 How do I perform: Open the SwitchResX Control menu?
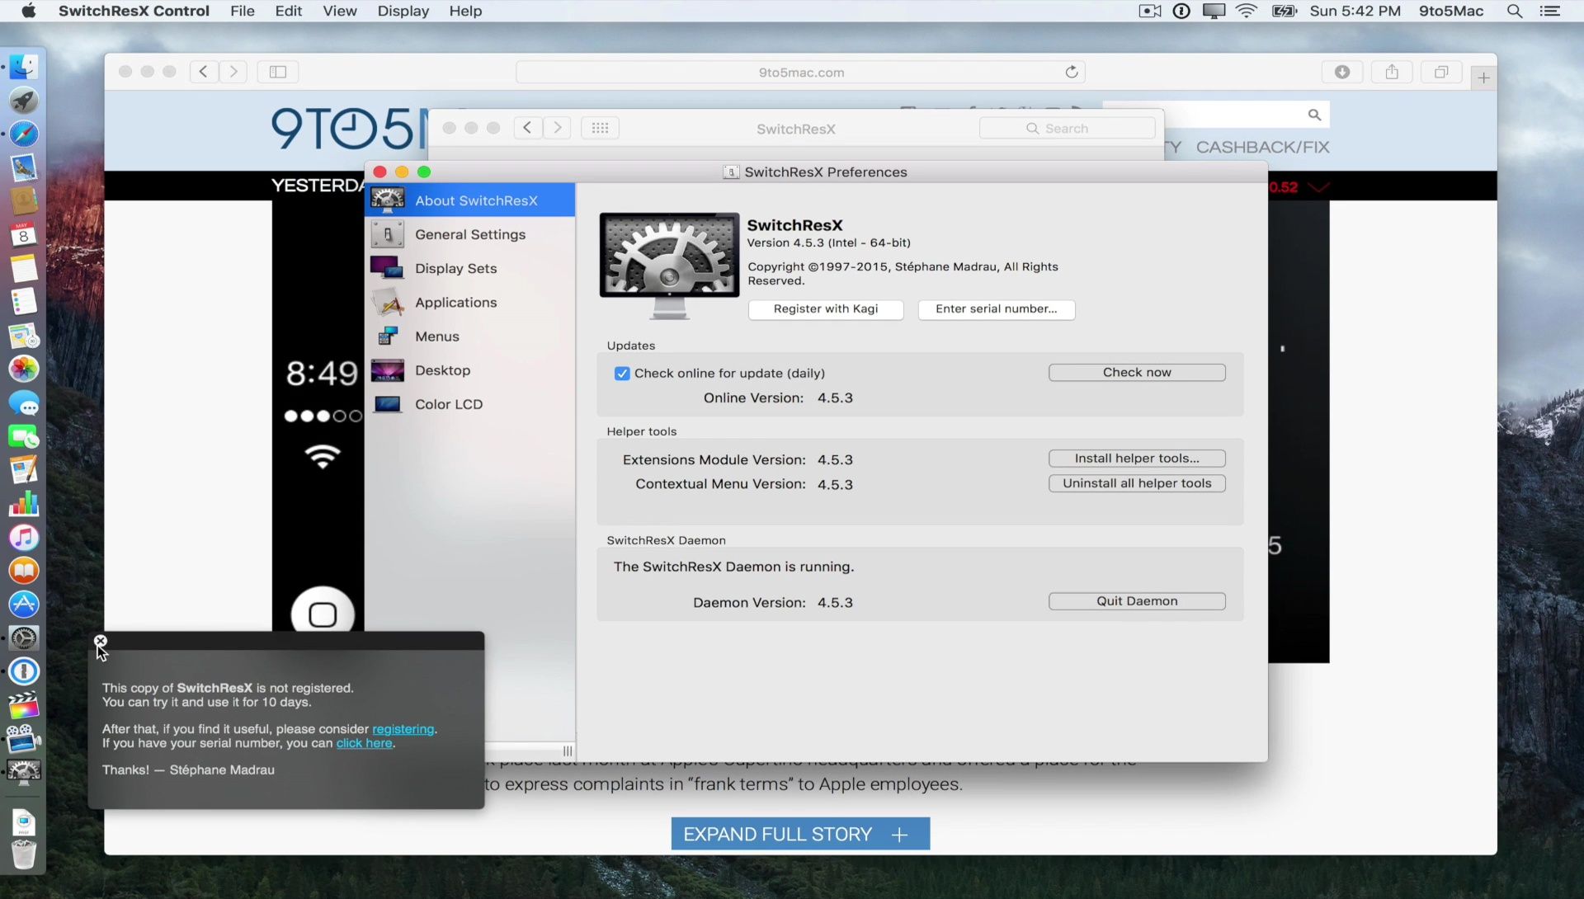tap(134, 11)
